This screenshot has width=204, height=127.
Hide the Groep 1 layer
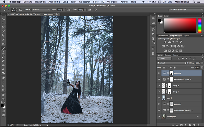pos(159,92)
